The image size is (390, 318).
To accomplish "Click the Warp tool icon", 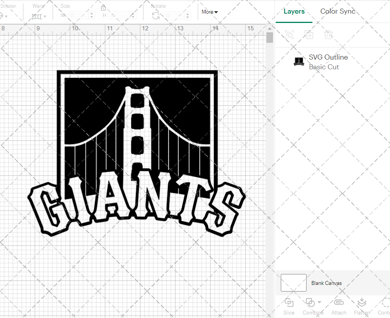I will pos(36,17).
